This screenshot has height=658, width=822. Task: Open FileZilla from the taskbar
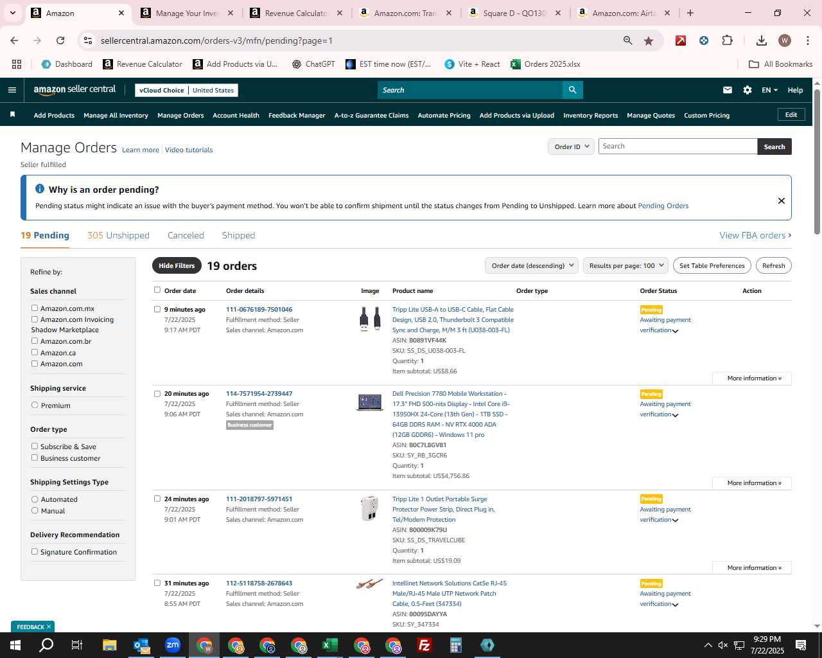click(424, 645)
